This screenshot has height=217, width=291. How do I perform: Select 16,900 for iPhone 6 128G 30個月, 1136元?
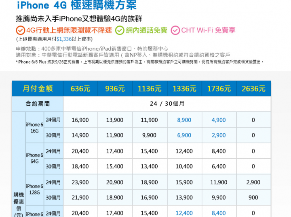149,198
